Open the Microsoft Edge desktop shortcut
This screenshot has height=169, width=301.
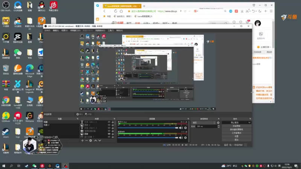tap(30, 71)
